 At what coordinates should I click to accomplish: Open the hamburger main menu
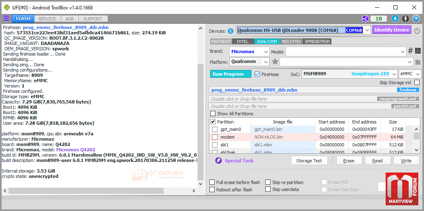tap(6, 18)
